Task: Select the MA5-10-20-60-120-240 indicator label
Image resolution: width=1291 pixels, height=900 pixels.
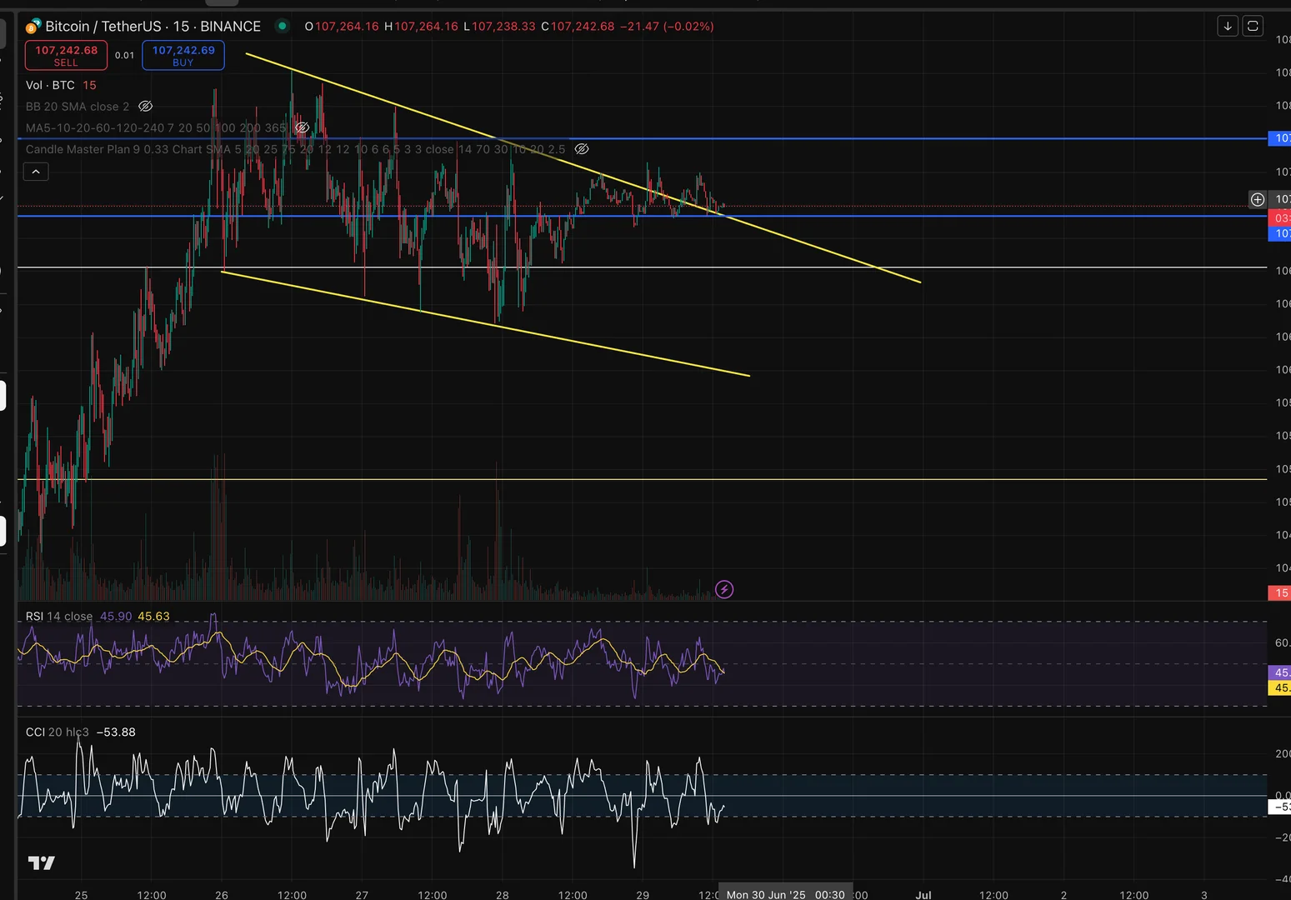Action: (x=156, y=128)
